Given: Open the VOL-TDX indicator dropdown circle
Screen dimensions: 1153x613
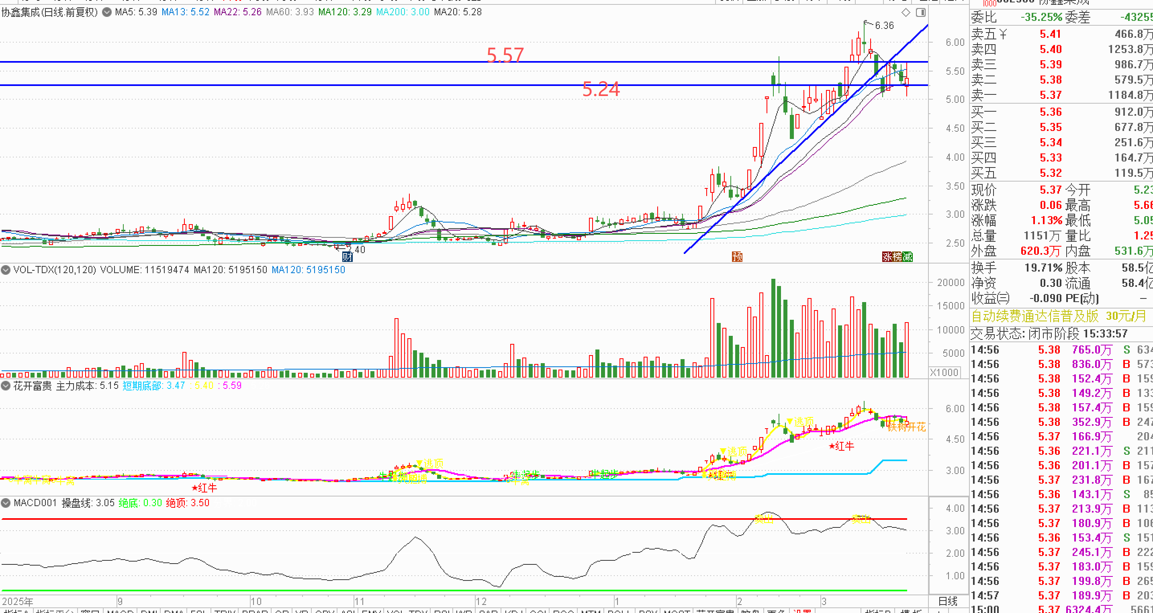Looking at the screenshot, I should [x=6, y=270].
